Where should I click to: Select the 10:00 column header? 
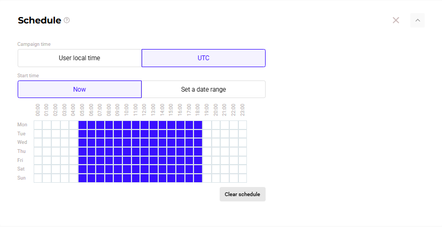(x=127, y=110)
